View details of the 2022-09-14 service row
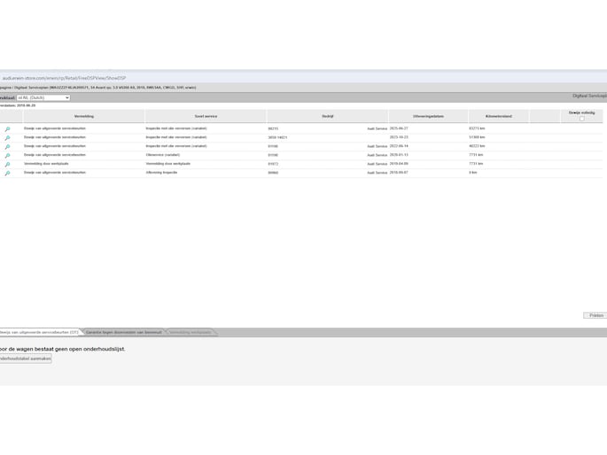 pos(7,147)
